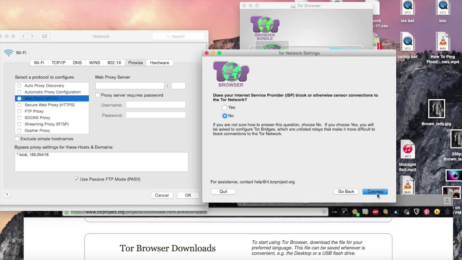Click the square-root math extension icon
Viewport: 462px width, 260px height.
pos(344,212)
